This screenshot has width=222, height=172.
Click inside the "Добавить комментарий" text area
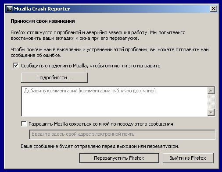coord(115,102)
